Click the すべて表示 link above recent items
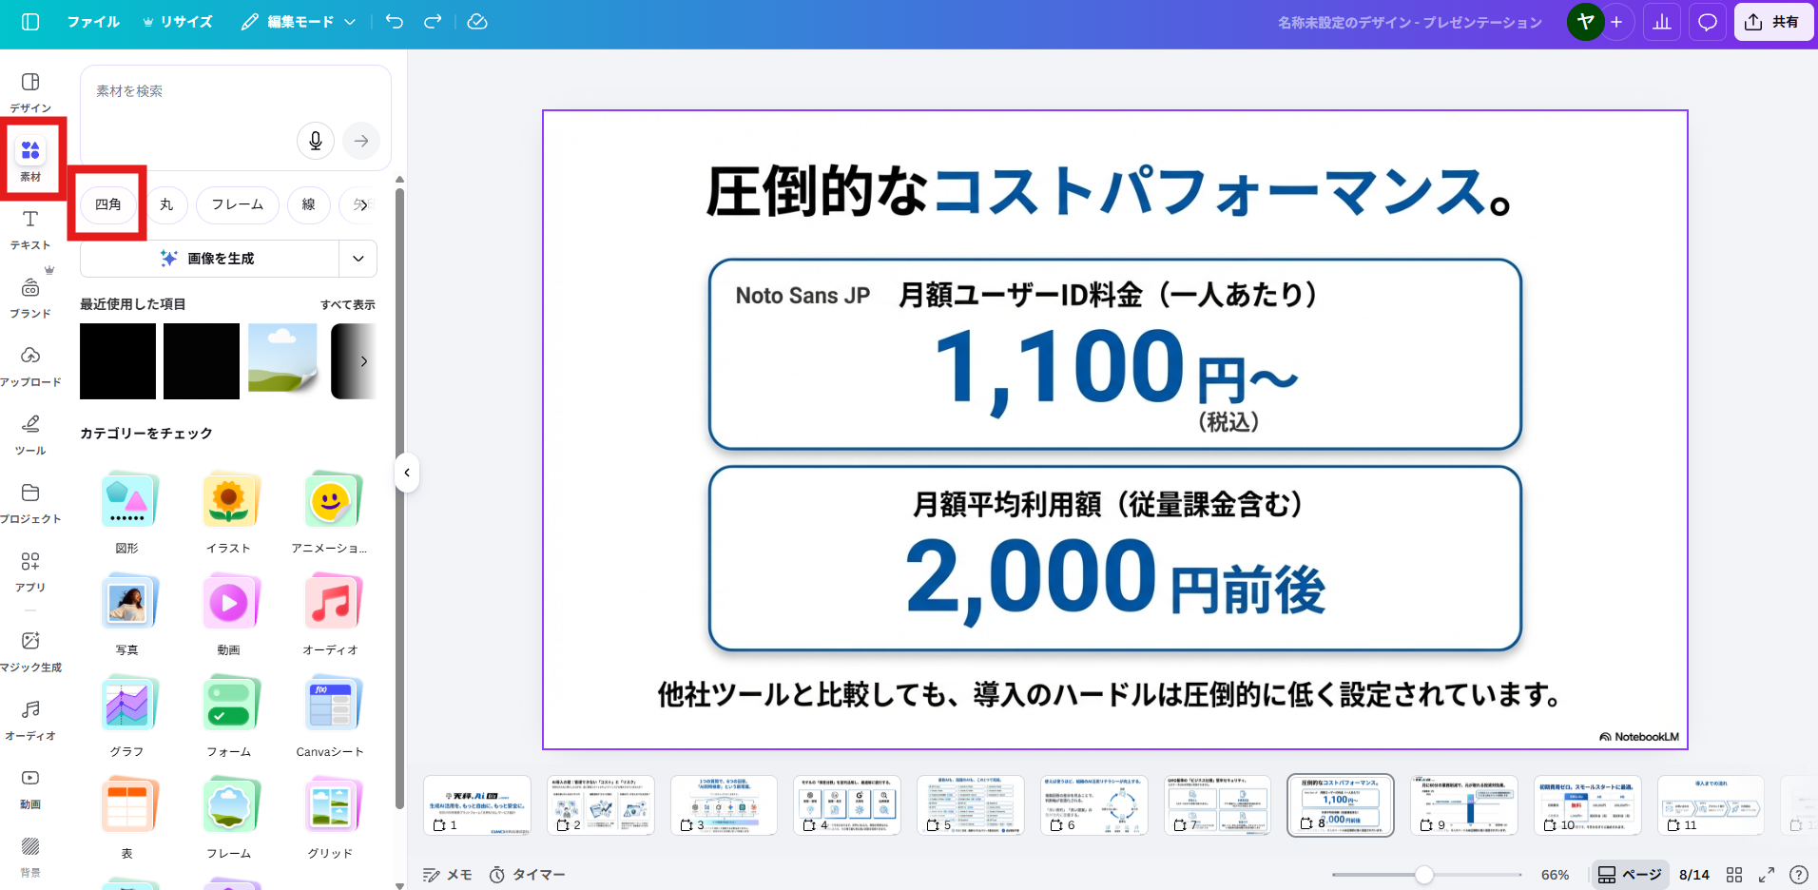Viewport: 1818px width, 890px height. 347,304
